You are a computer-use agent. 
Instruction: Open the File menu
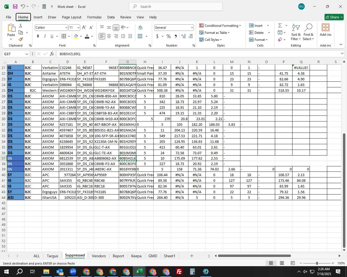pyautogui.click(x=9, y=17)
